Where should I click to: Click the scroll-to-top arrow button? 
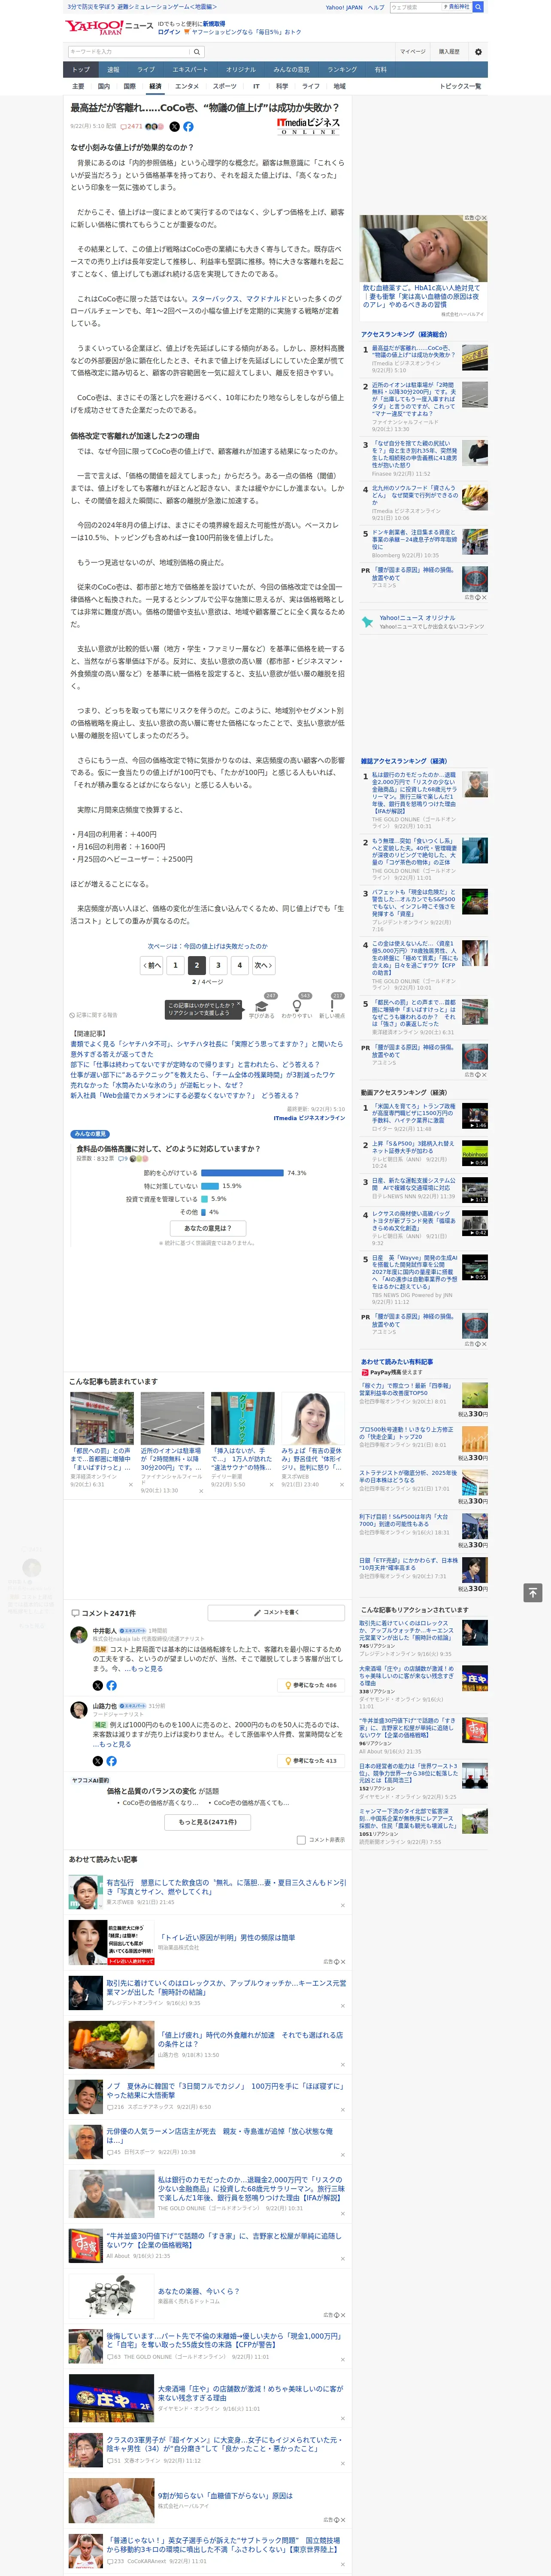coord(532,1592)
